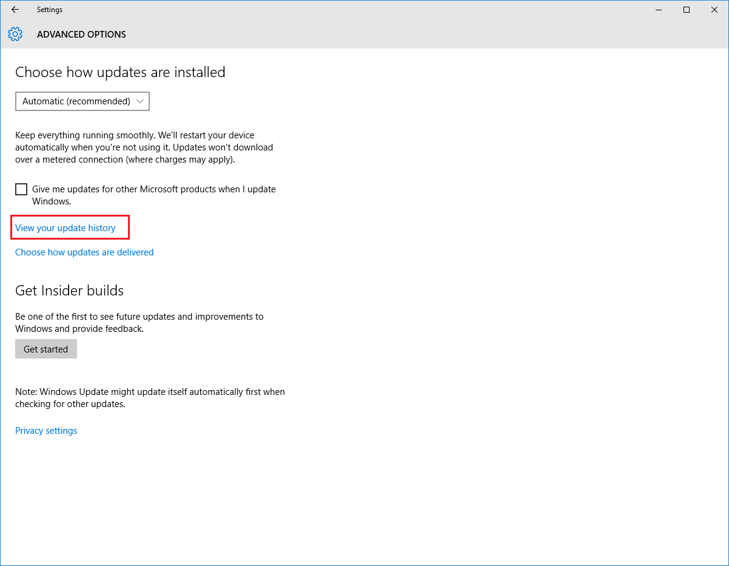
Task: Go back using the arrow in title bar
Action: [x=15, y=10]
